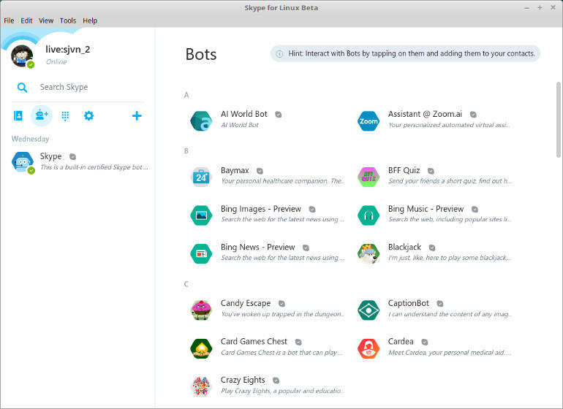
Task: Click the certified badge beside Blackjack
Action: 432,248
